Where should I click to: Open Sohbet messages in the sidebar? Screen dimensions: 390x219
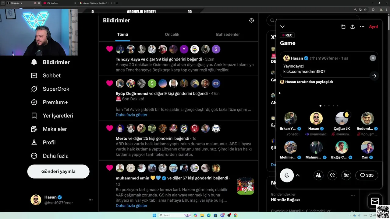coord(46,75)
